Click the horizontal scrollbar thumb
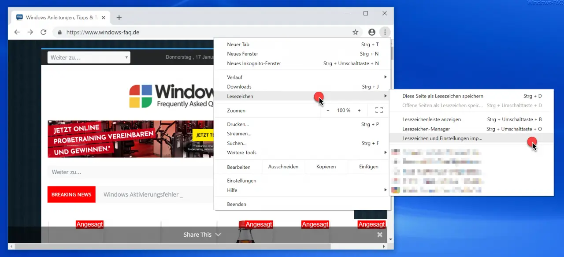Viewport: 564px width, 257px height. pyautogui.click(x=172, y=246)
